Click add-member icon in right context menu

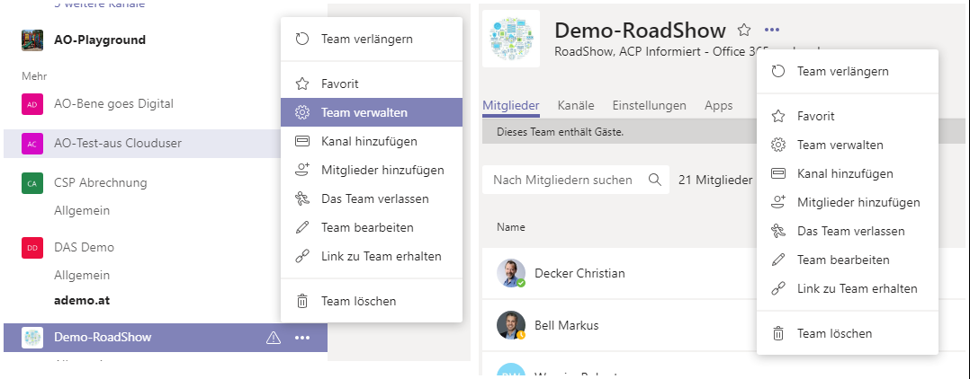click(x=778, y=202)
